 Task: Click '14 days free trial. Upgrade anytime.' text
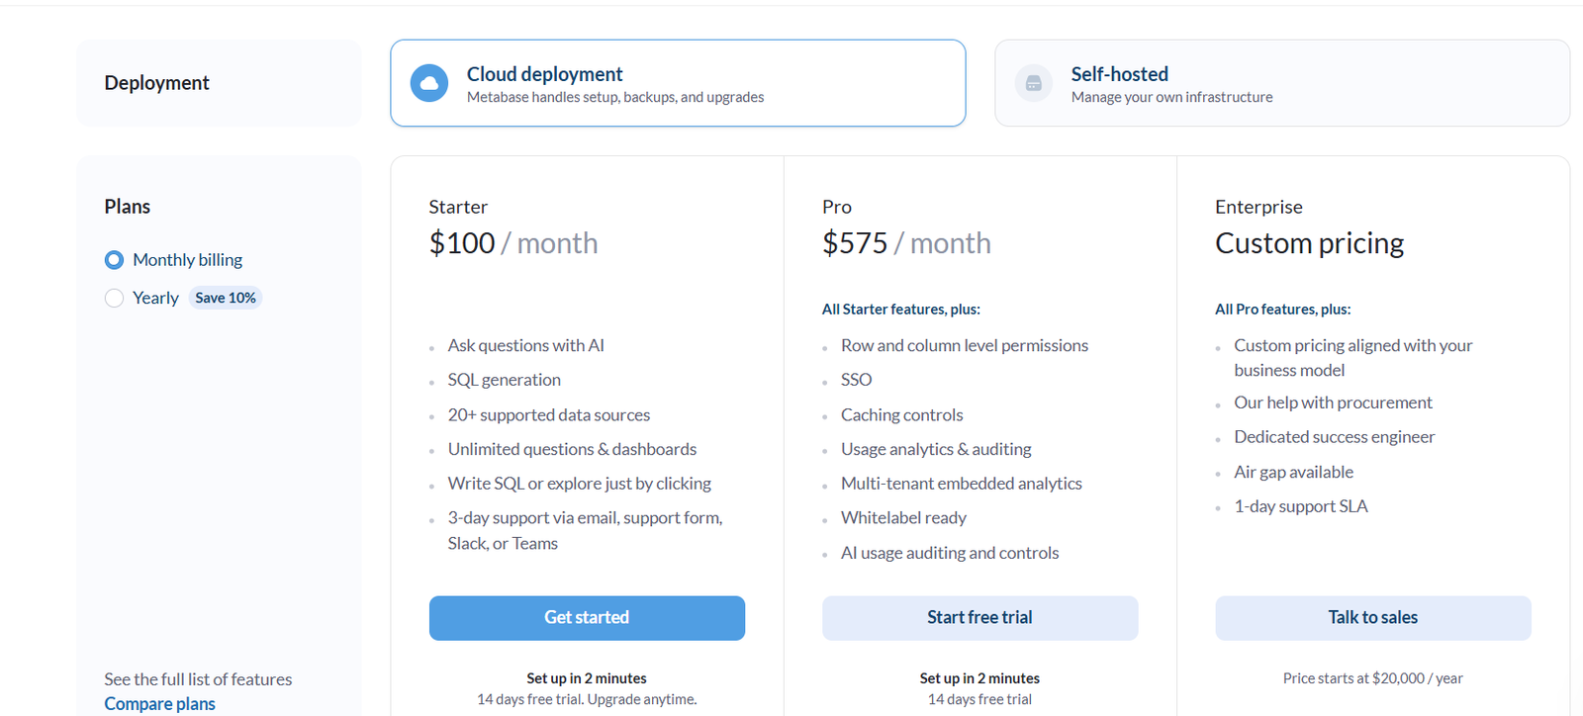tap(587, 699)
